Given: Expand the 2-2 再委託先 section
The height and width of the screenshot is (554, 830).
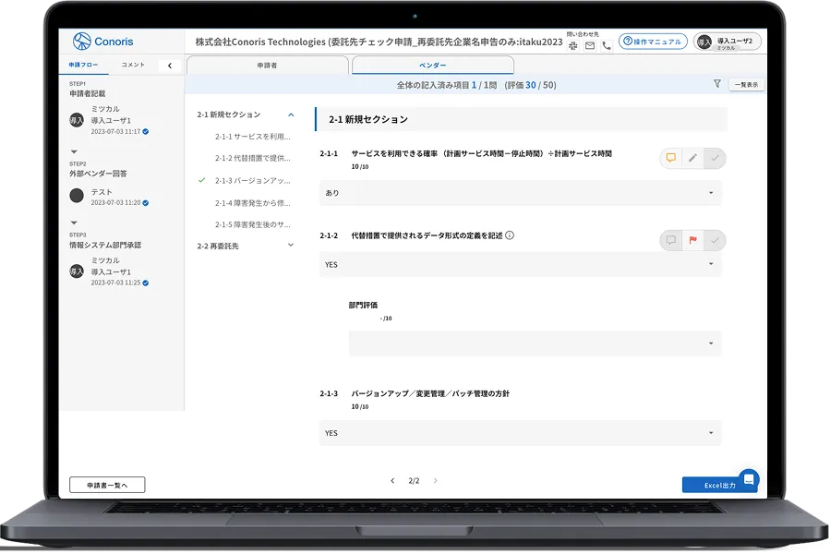Looking at the screenshot, I should [291, 246].
